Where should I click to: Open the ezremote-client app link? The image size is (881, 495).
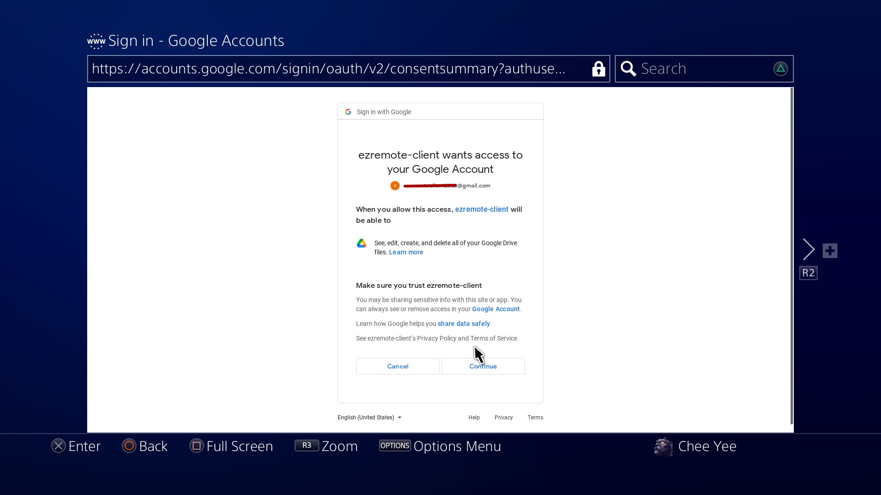(481, 209)
